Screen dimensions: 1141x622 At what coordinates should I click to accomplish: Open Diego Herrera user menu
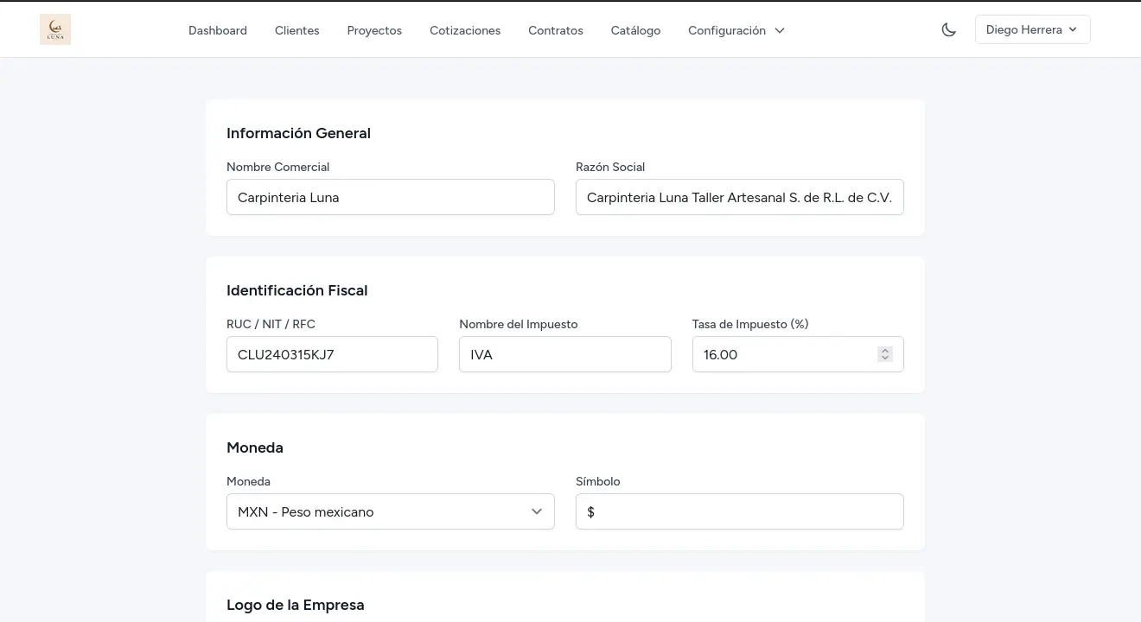point(1033,29)
